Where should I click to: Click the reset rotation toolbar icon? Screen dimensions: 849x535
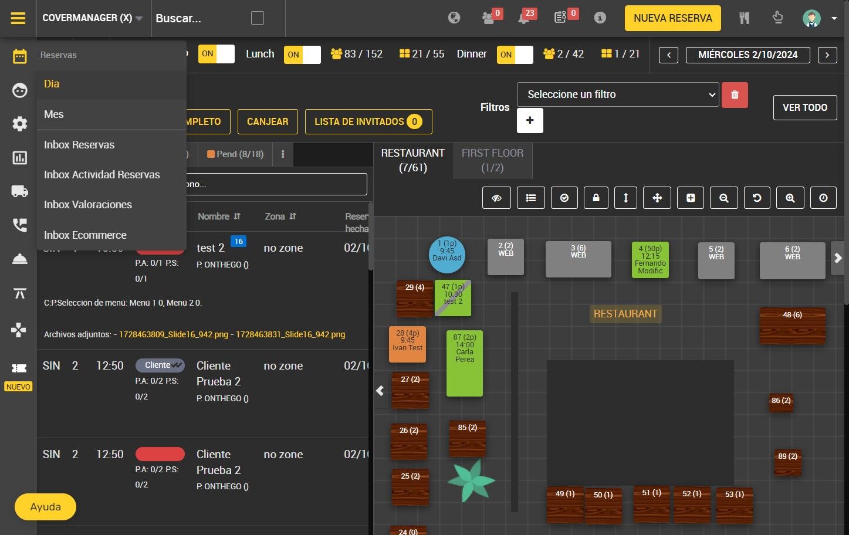(x=757, y=198)
